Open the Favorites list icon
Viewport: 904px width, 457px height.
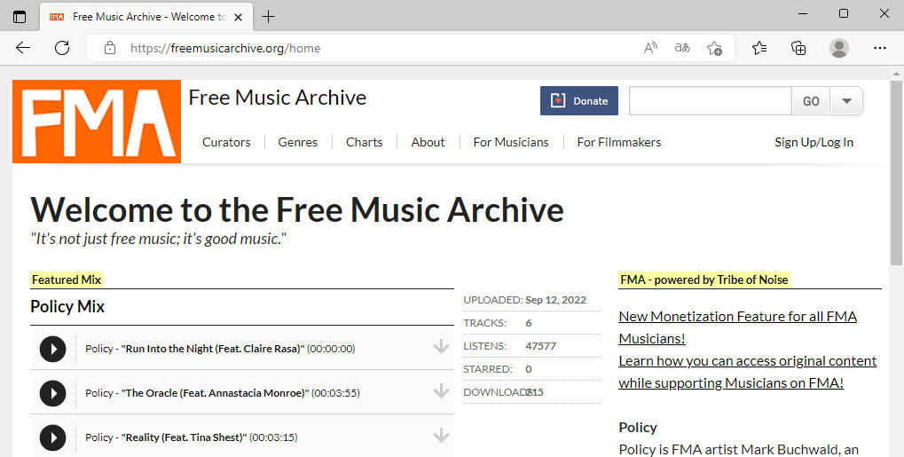759,48
